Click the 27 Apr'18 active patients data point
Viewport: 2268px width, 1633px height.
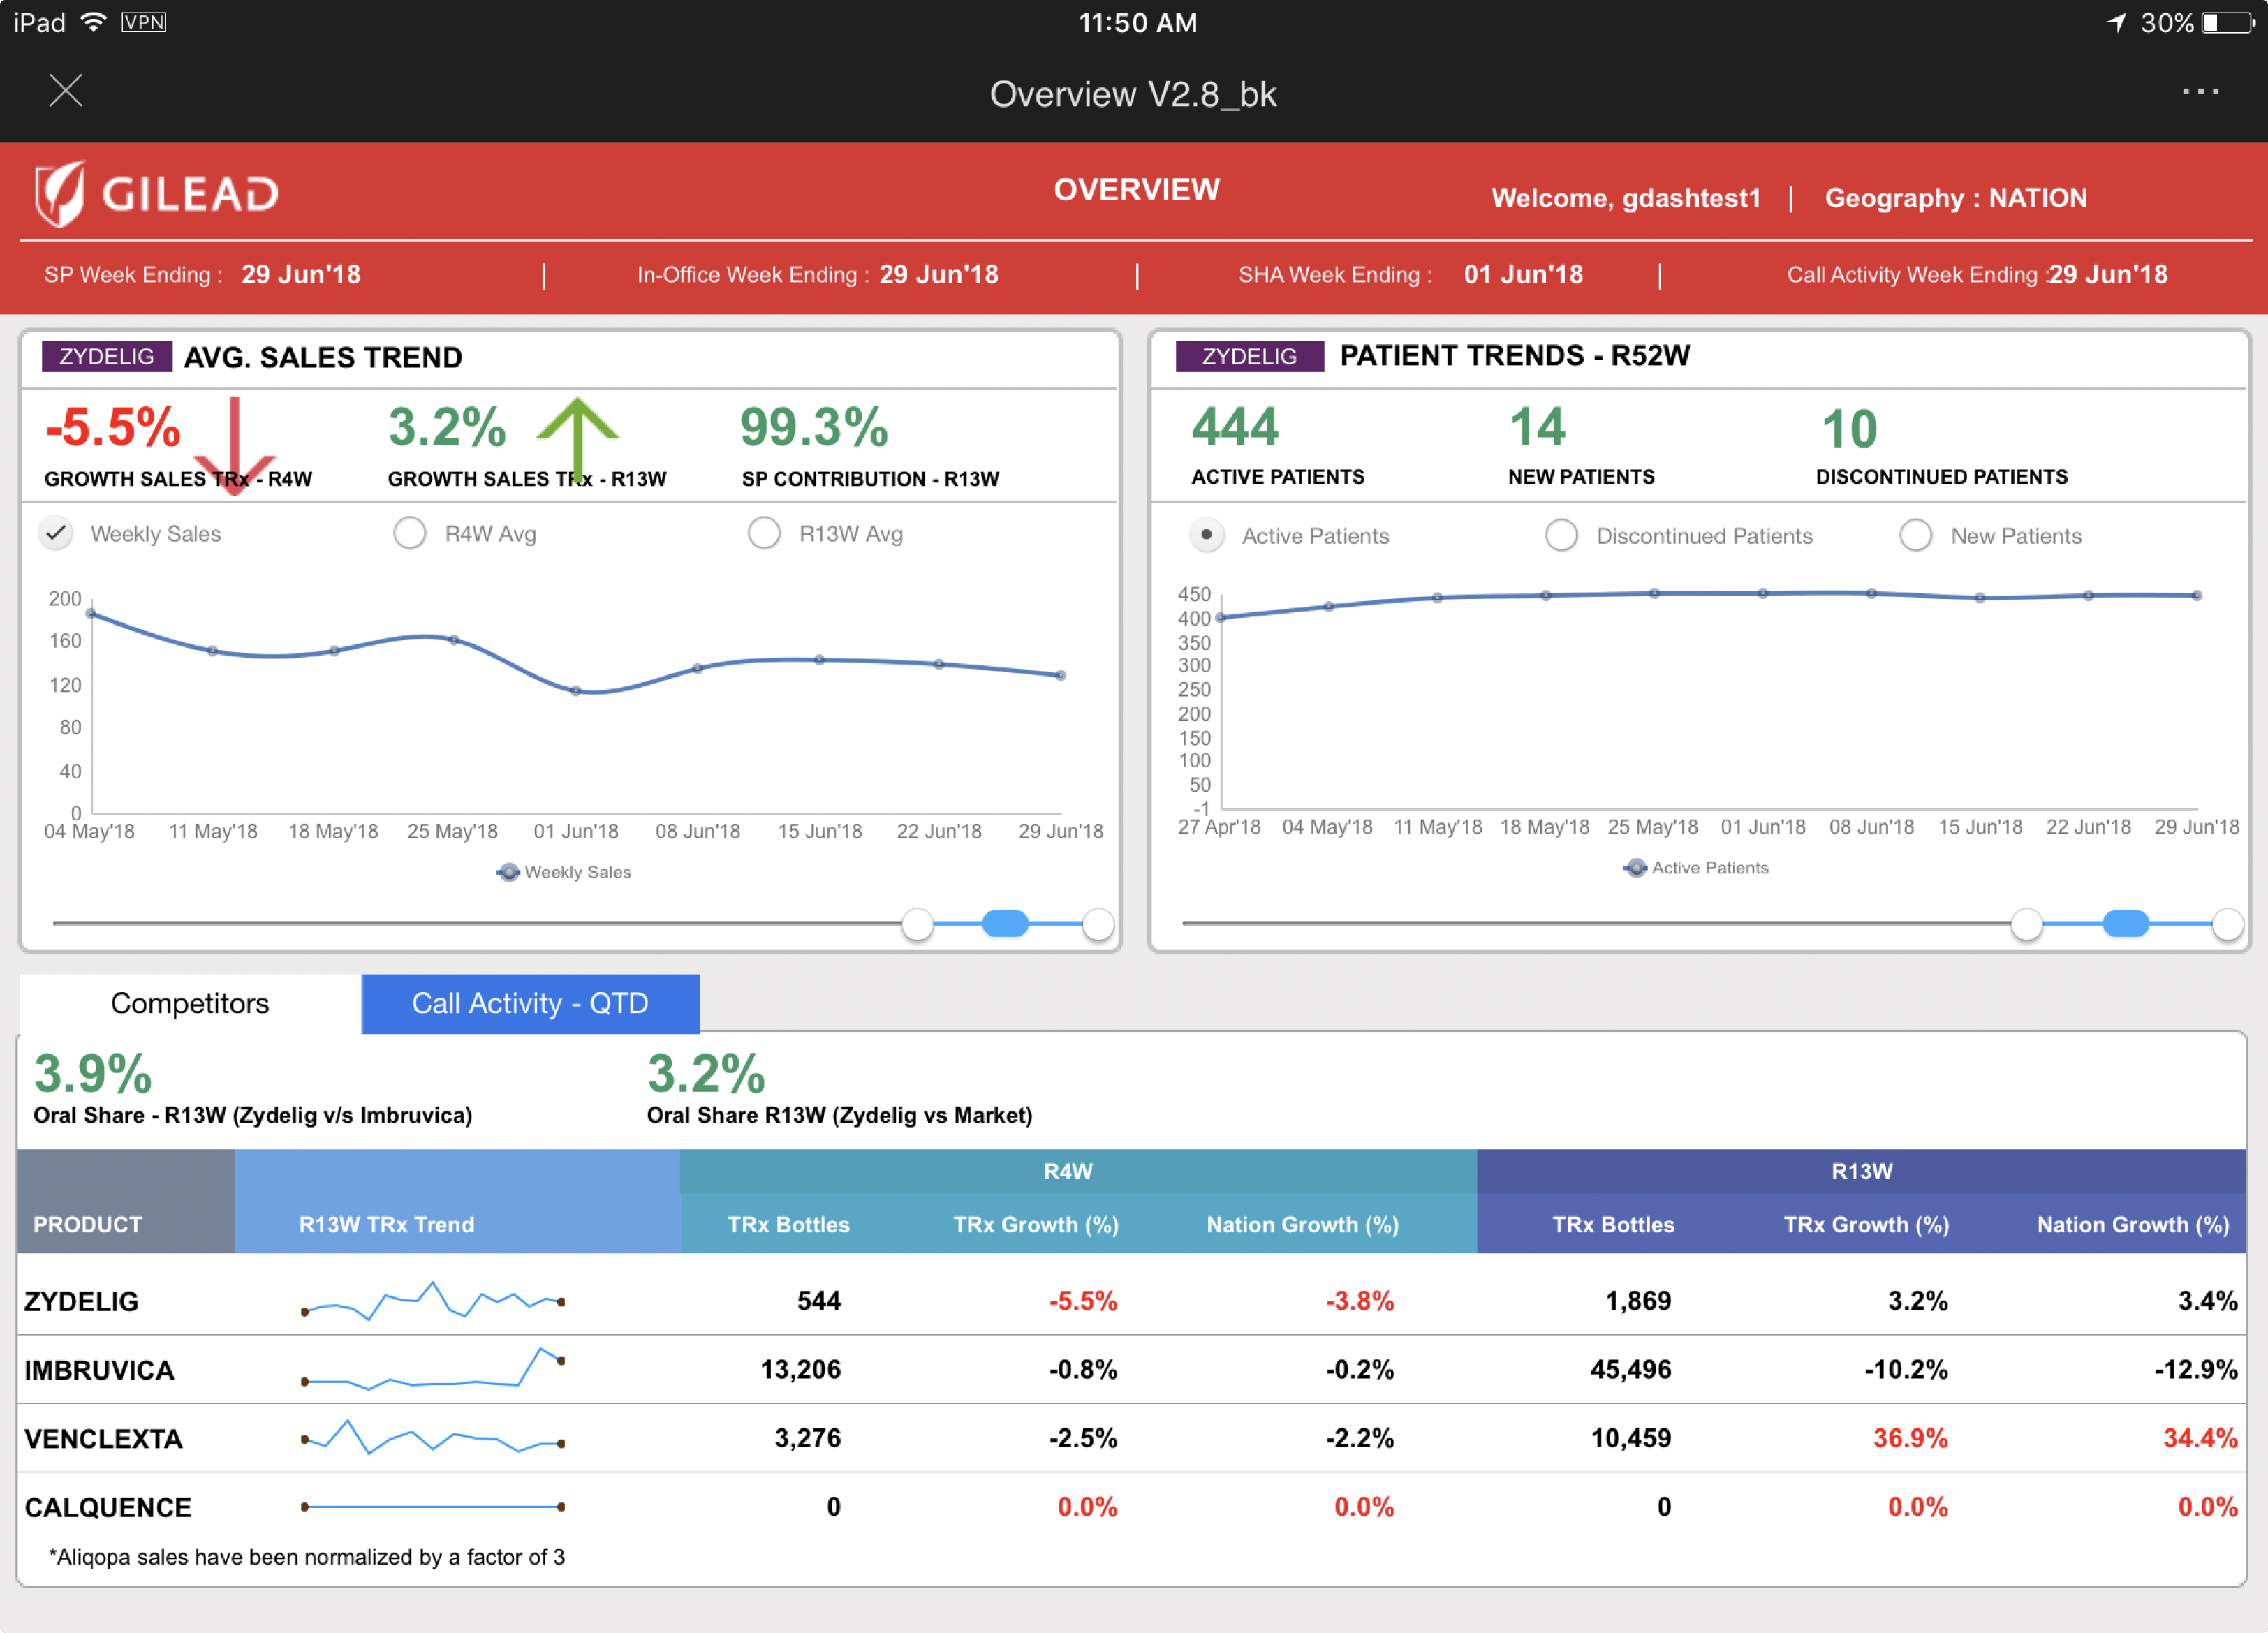pos(1220,617)
